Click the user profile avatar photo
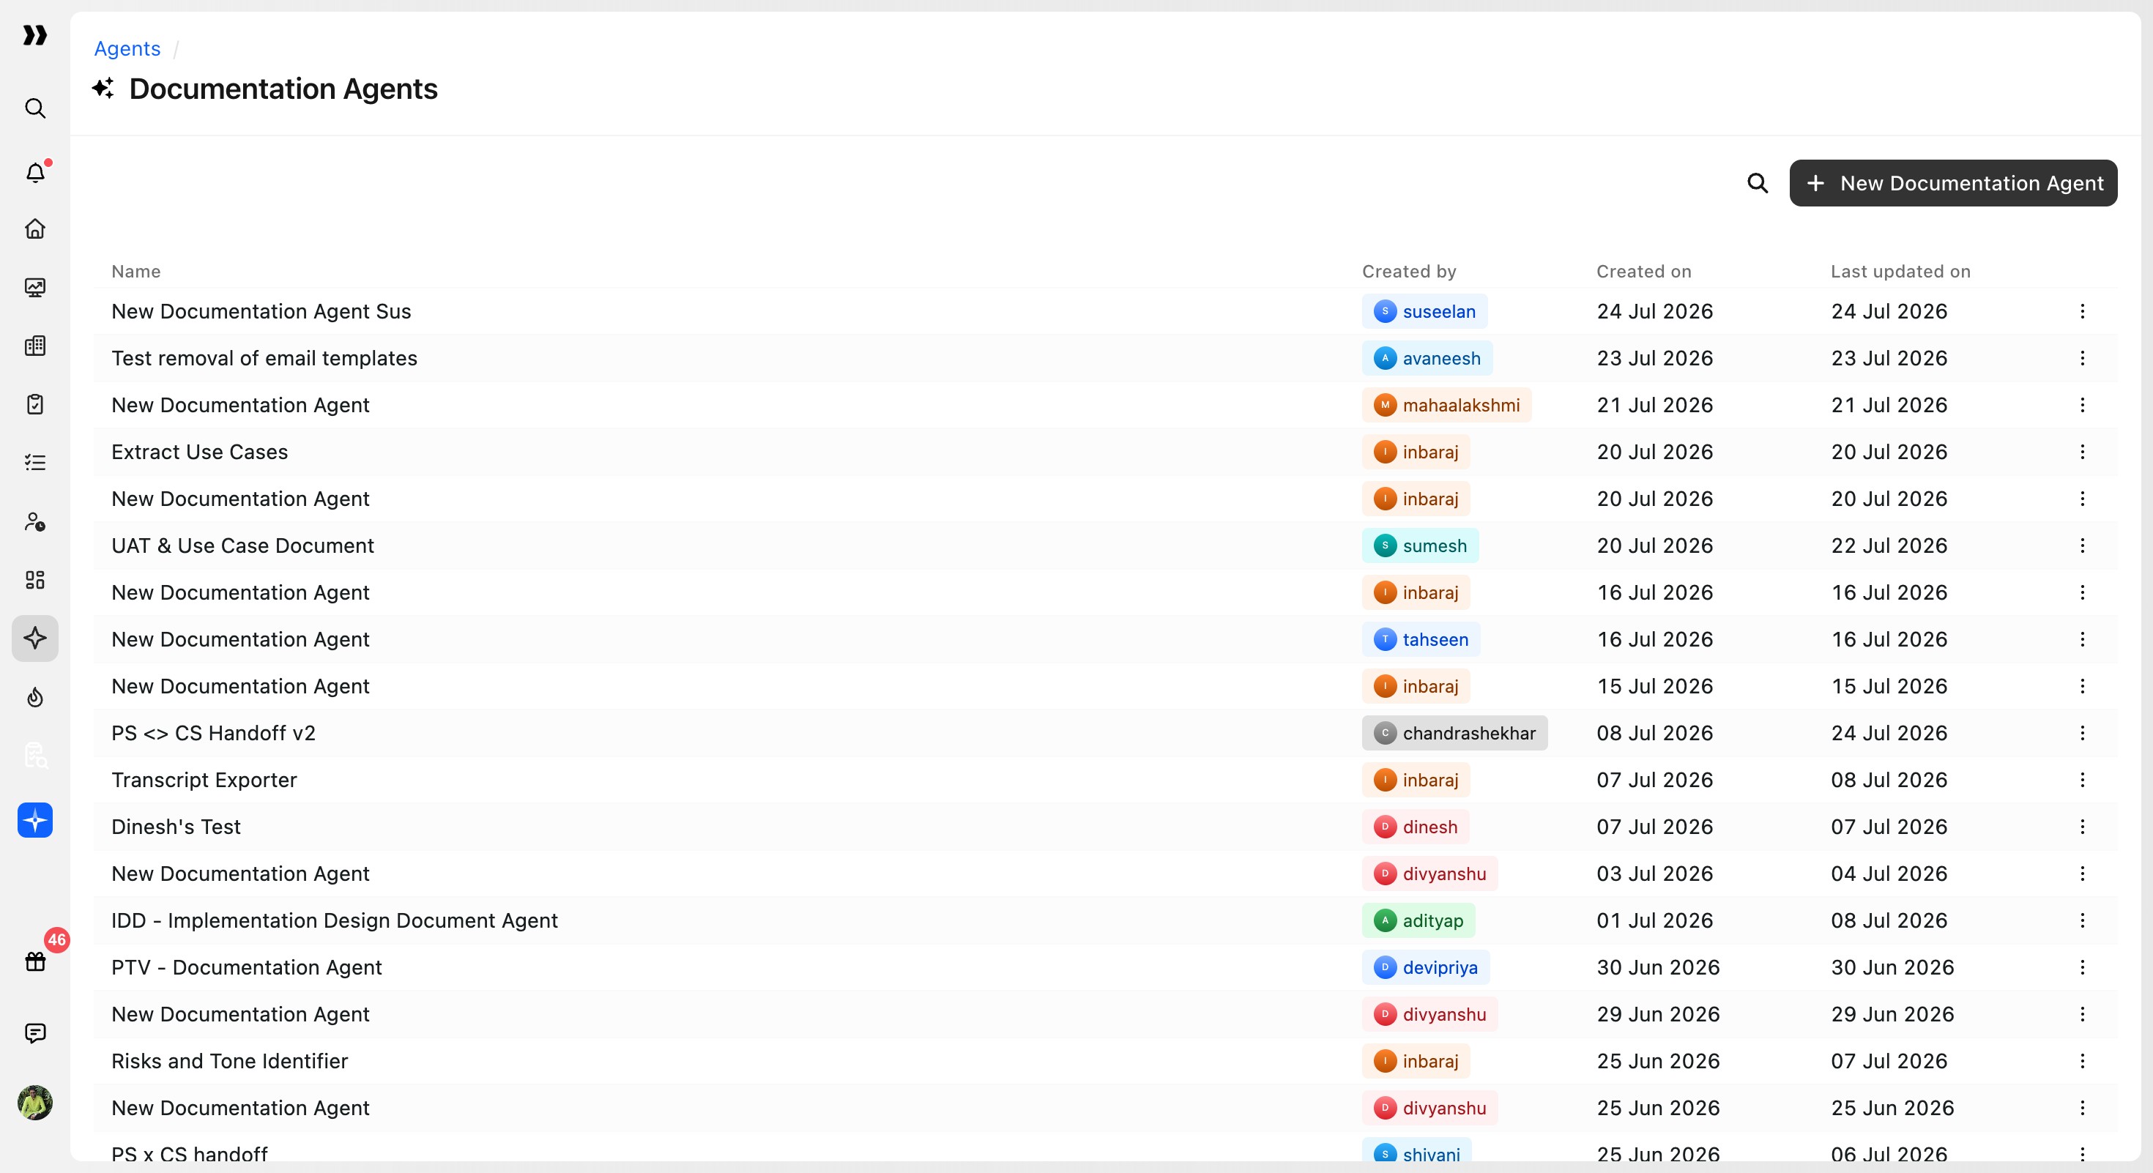This screenshot has width=2153, height=1173. [35, 1103]
